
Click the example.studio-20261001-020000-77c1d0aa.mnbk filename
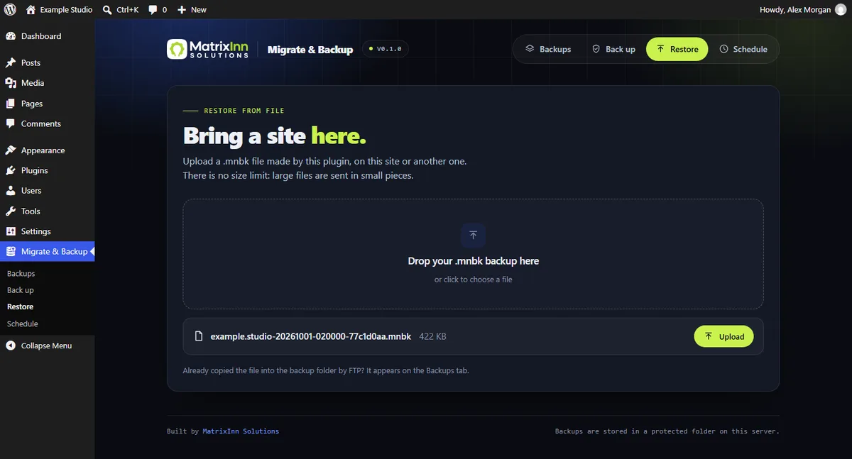(311, 336)
